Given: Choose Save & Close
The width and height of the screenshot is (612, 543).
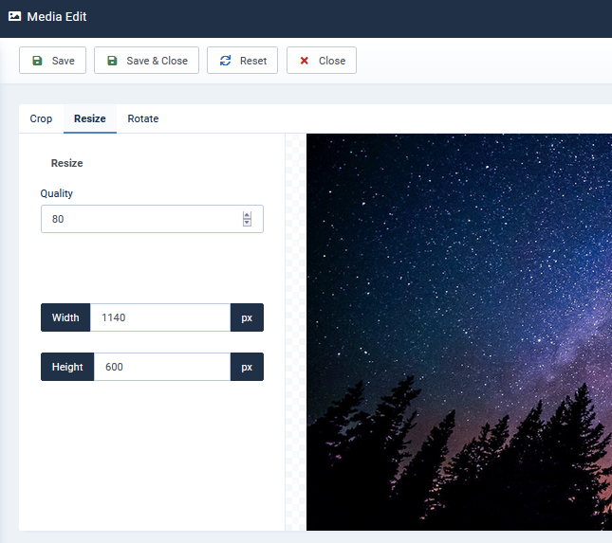Looking at the screenshot, I should pos(146,61).
